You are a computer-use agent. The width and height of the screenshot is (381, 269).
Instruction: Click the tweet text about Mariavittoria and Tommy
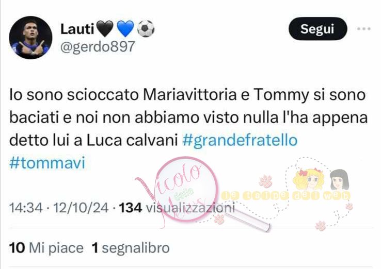(x=188, y=117)
